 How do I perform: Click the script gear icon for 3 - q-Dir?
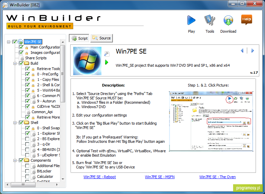[33, 144]
